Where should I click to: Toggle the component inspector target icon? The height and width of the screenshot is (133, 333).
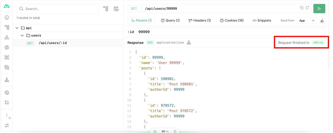coord(175,131)
